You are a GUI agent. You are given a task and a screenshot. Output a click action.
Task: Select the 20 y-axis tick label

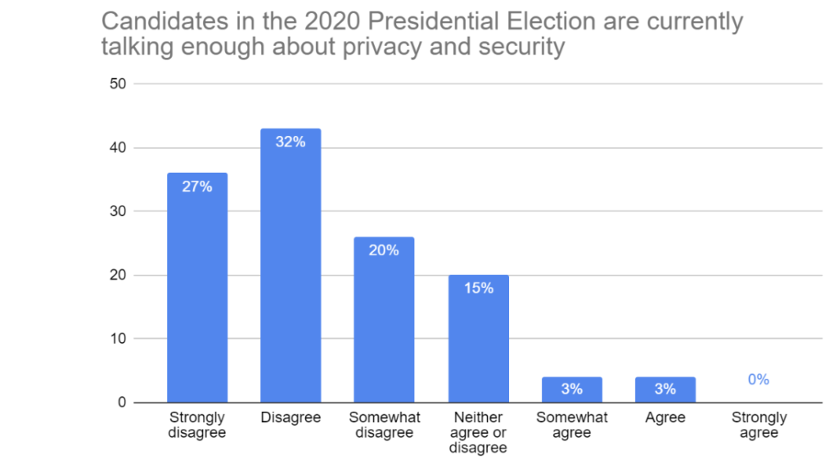click(x=116, y=275)
